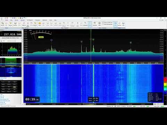This screenshot has width=167, height=125.
Task: Click the yellow signal level label under the S-meter
Action: [x=41, y=37]
